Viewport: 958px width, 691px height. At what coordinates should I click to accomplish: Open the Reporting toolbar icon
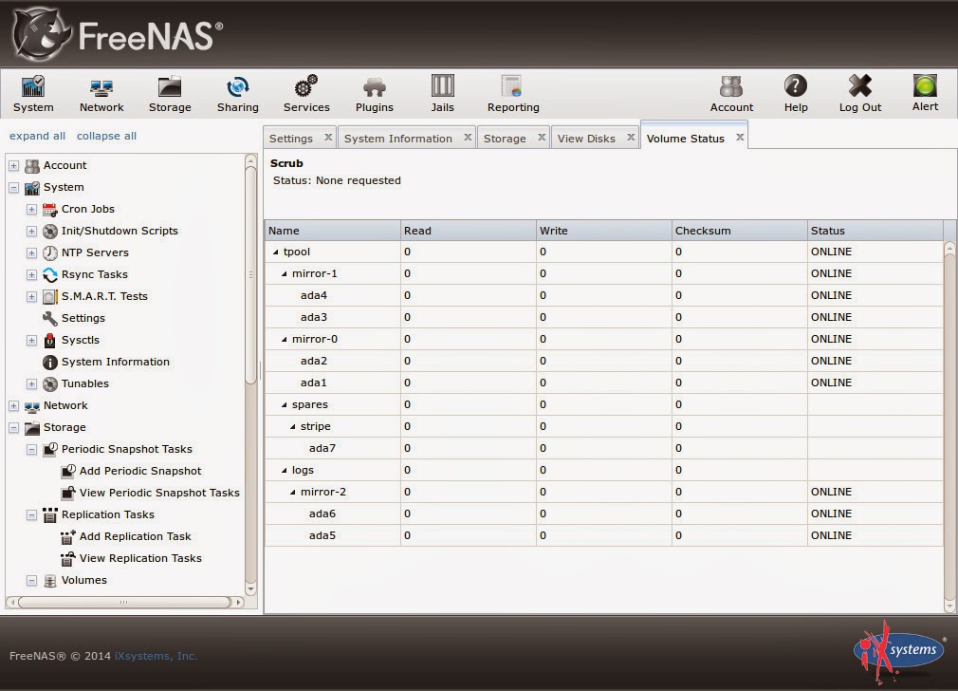(511, 86)
